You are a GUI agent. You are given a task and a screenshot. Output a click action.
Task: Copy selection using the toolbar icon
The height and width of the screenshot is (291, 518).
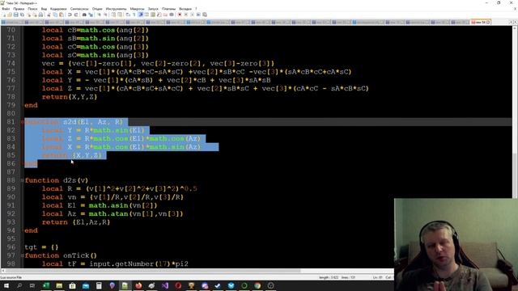tap(55, 15)
